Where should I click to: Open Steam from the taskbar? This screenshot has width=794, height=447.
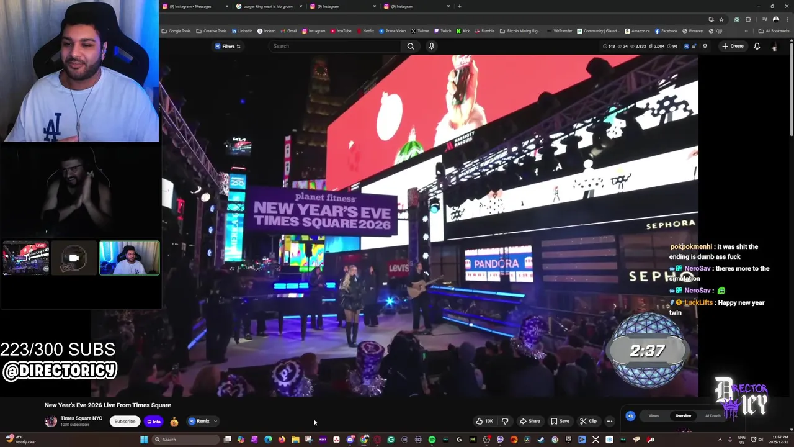pyautogui.click(x=541, y=440)
